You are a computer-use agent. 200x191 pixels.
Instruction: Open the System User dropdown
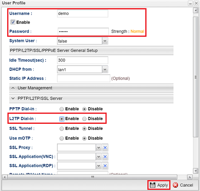pos(105,41)
